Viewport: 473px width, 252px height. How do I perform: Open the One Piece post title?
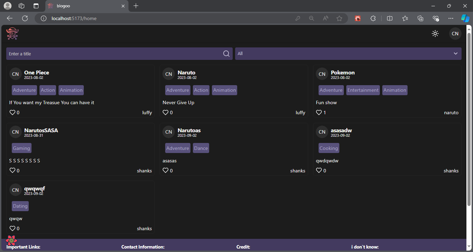click(36, 73)
